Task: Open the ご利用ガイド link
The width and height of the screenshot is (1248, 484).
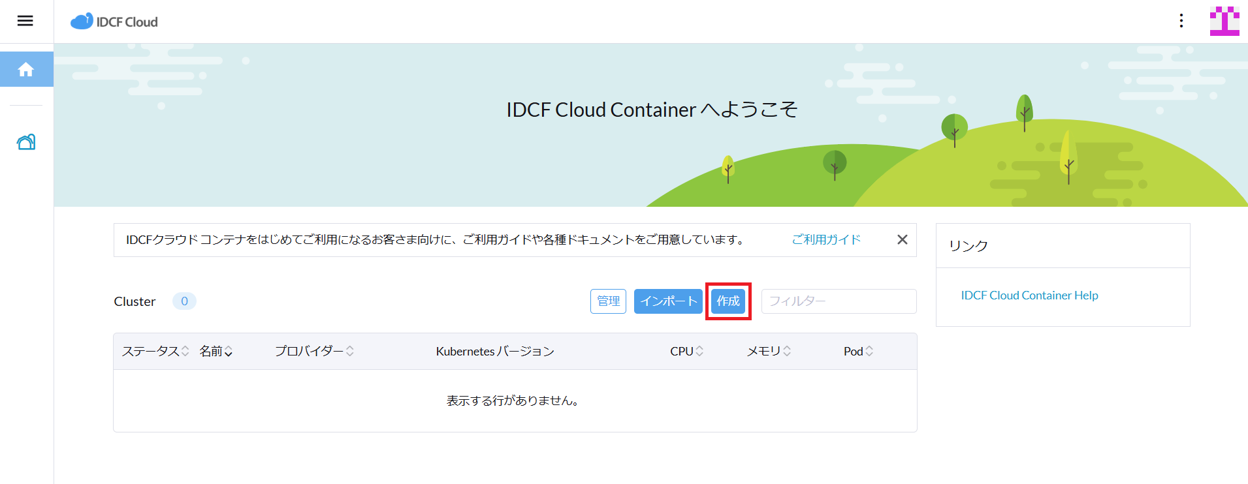Action: pos(826,239)
